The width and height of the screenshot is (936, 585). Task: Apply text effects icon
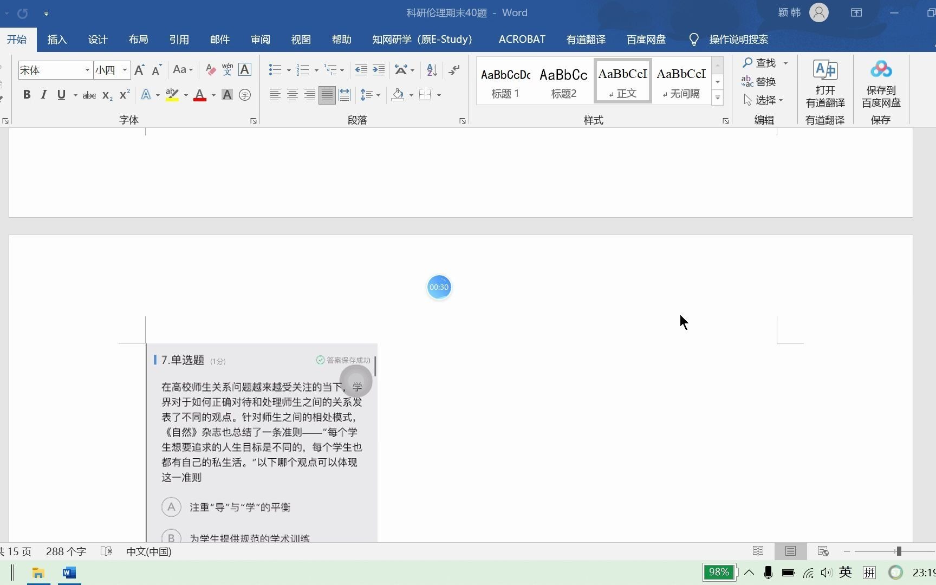146,95
